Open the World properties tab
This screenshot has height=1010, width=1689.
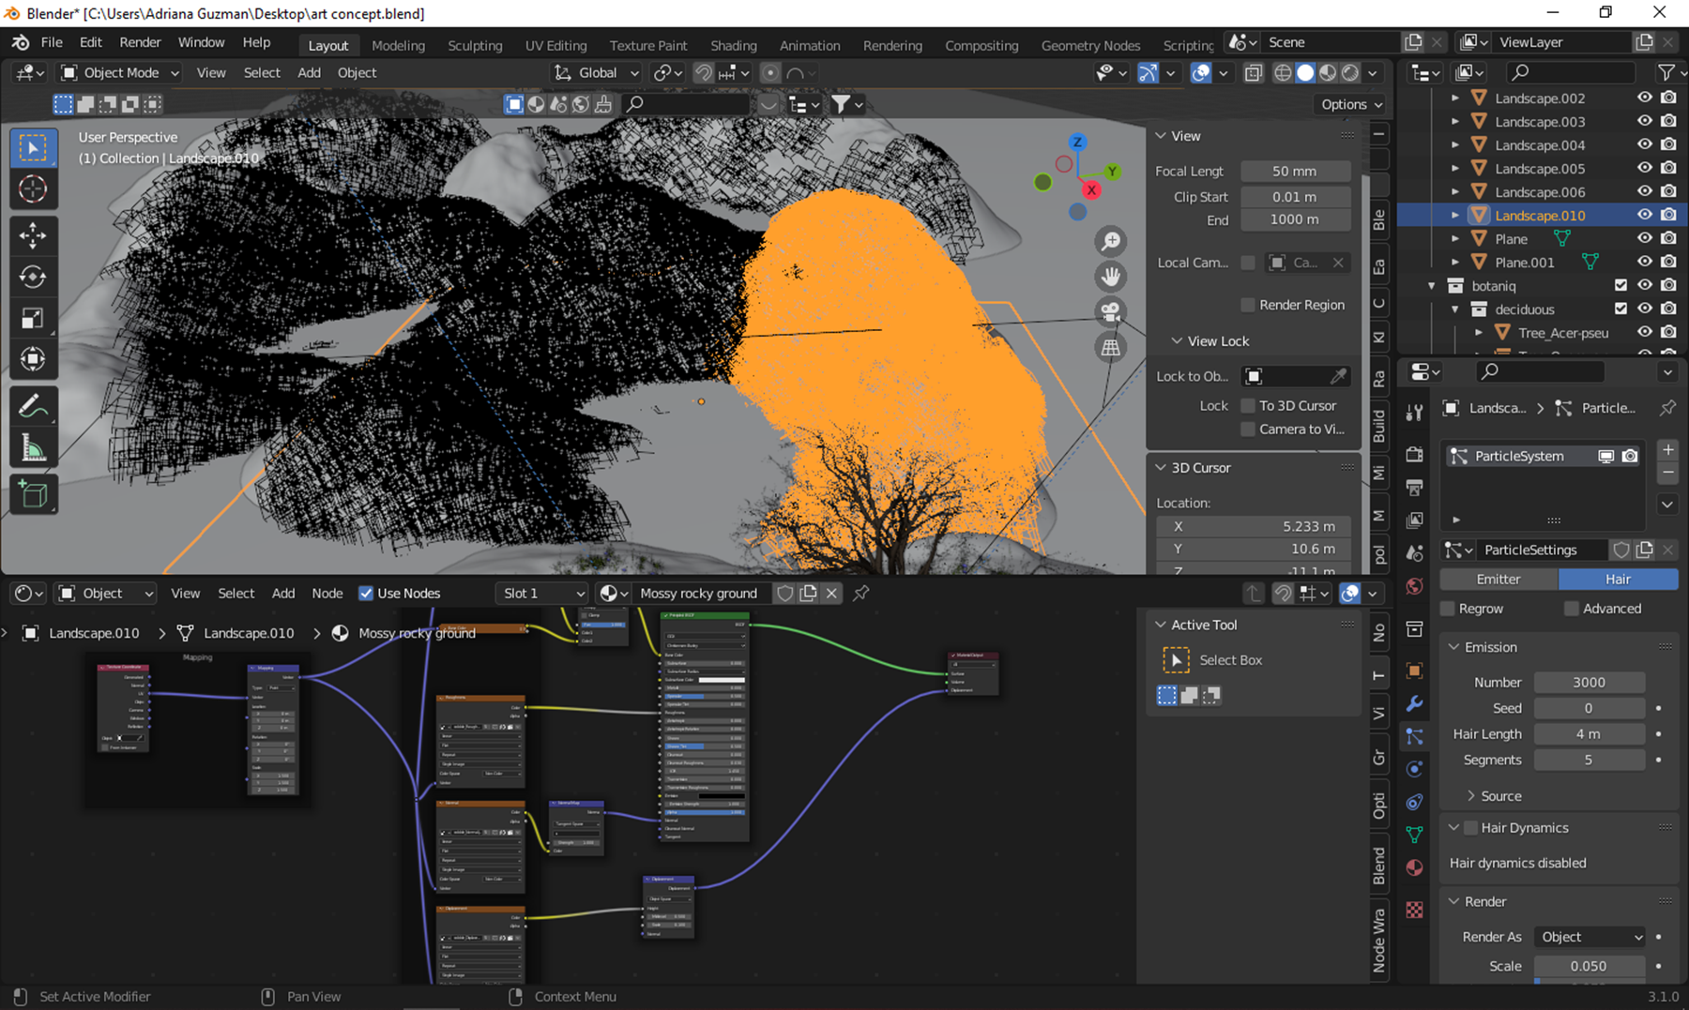point(1415,586)
